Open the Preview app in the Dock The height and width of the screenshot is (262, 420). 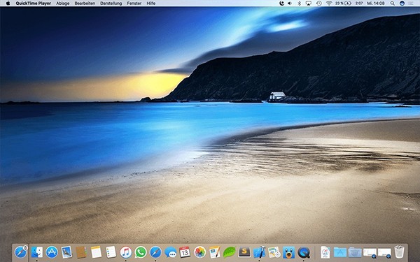[x=66, y=252]
